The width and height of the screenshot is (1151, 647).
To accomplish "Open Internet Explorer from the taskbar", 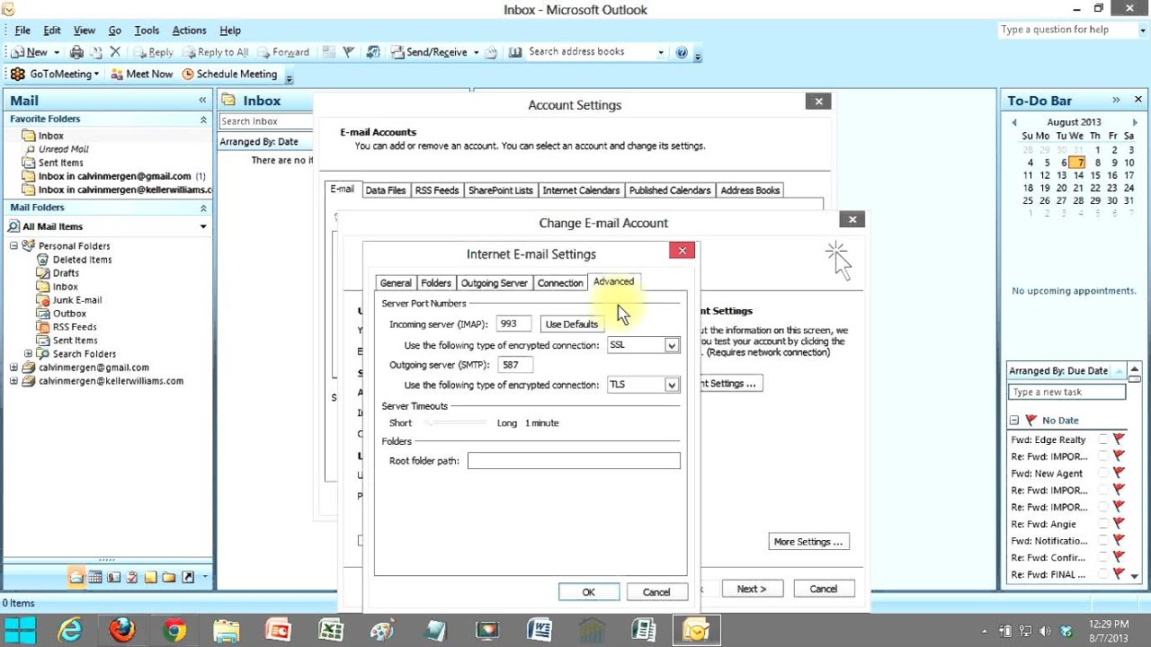I will [x=70, y=630].
